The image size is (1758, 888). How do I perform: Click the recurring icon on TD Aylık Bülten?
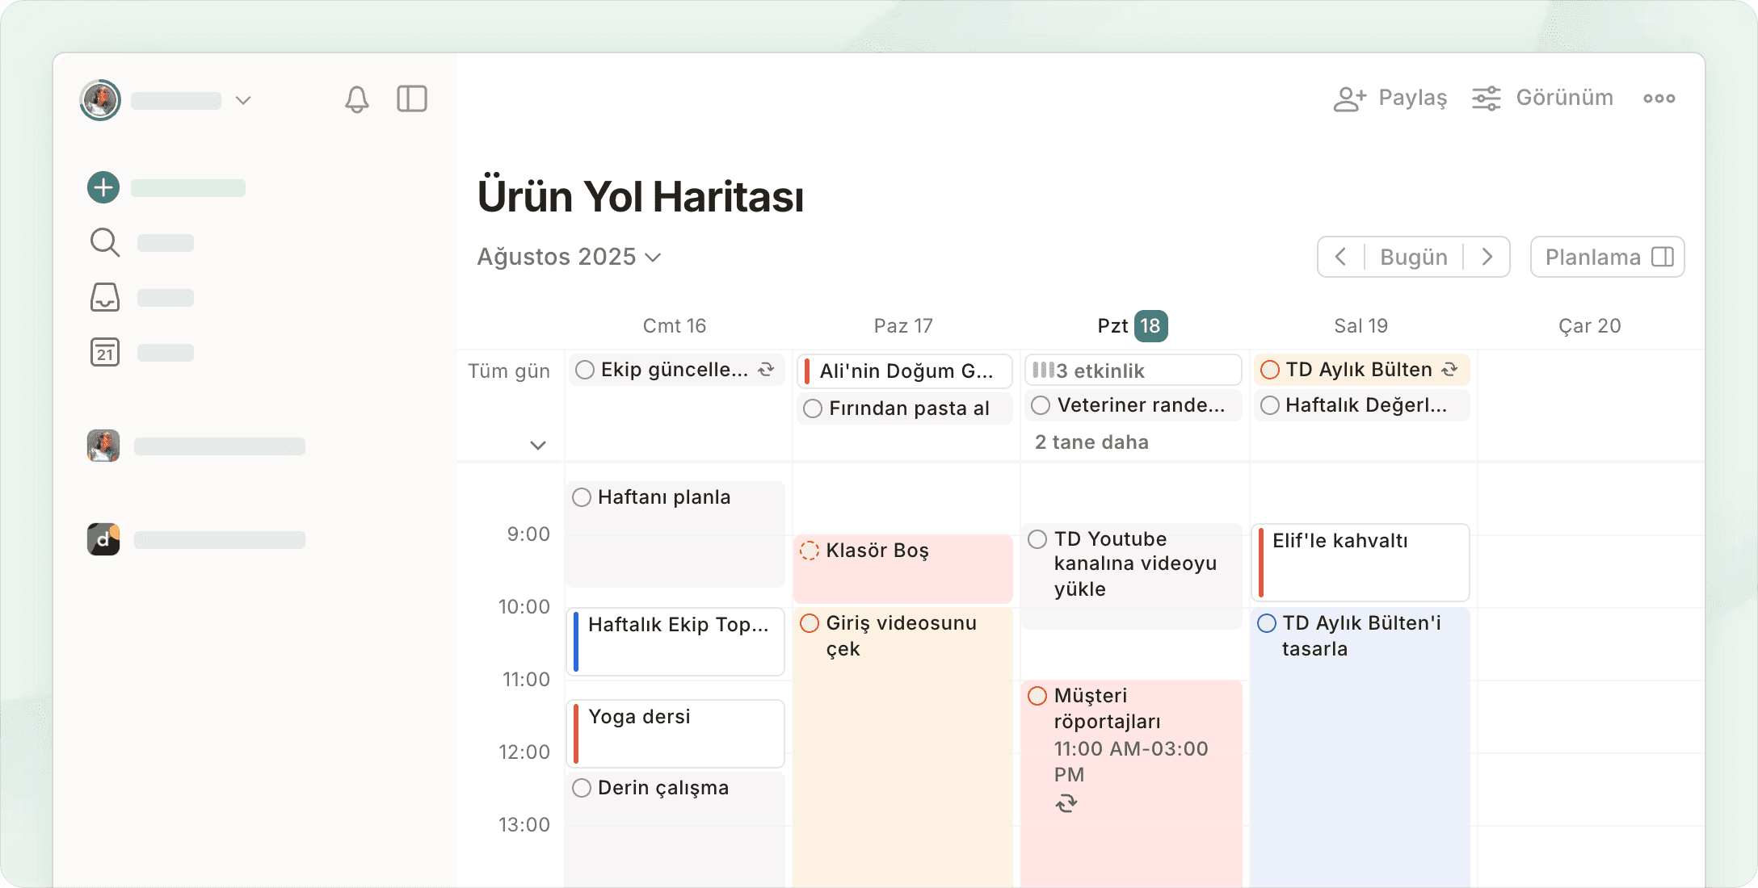[x=1450, y=369]
